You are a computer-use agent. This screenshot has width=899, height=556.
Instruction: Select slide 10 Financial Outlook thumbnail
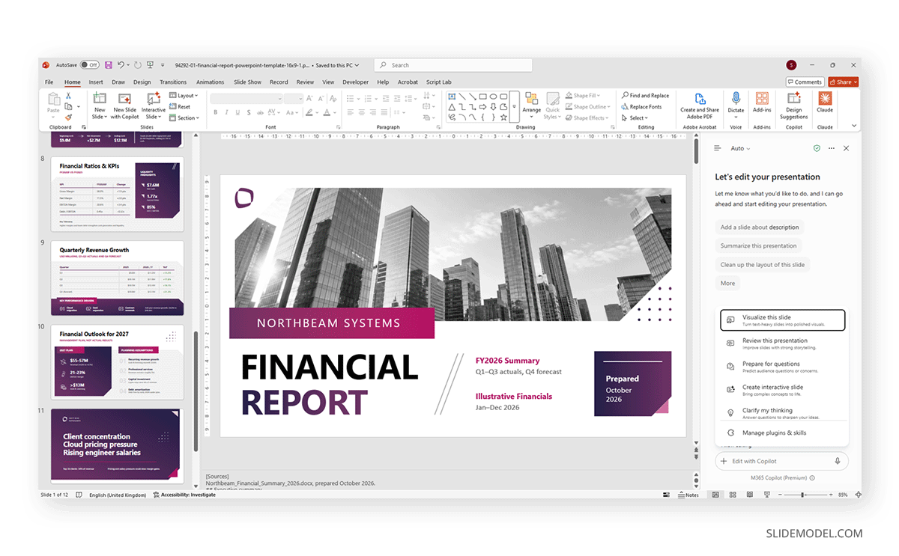118,362
